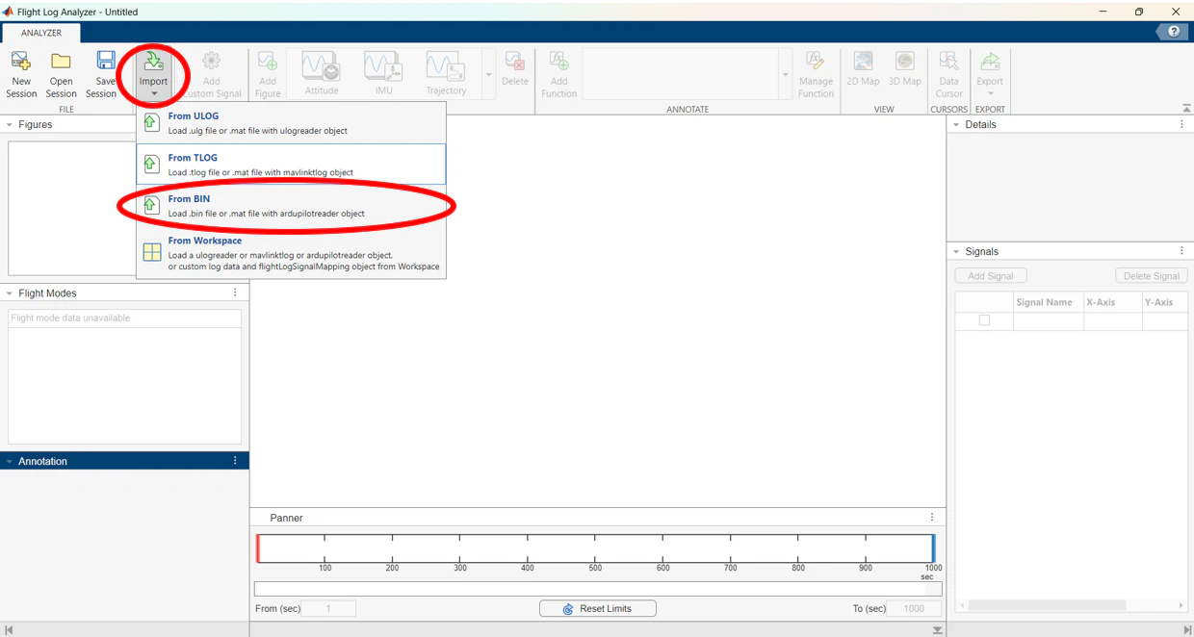Collapse the Signals panel
This screenshot has height=637, width=1194.
[x=956, y=252]
